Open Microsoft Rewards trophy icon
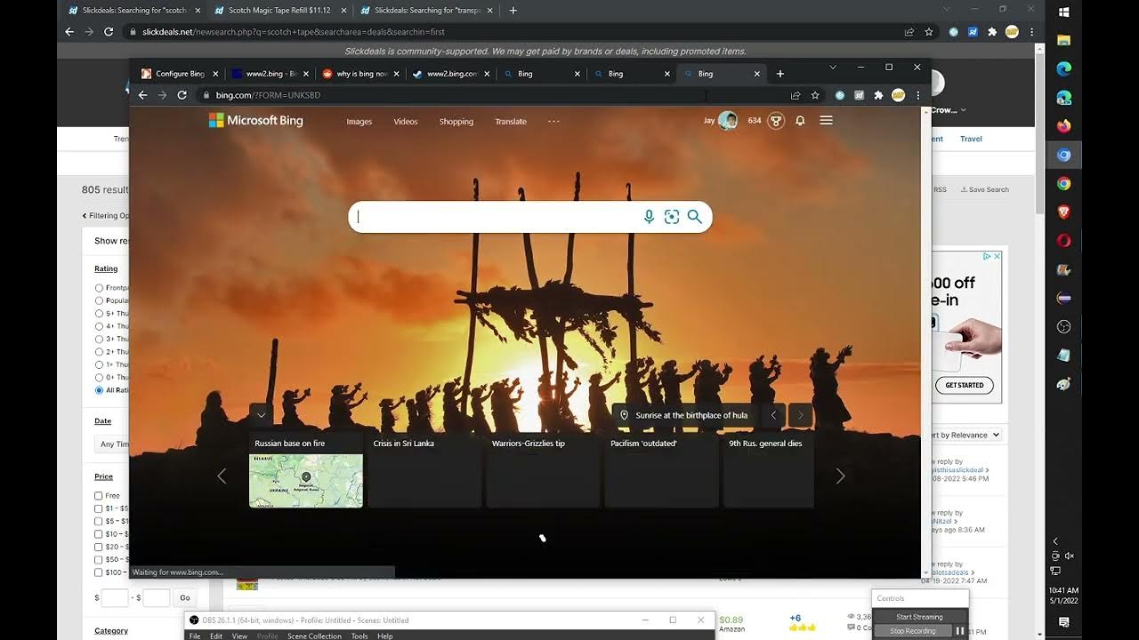Screen dimensions: 1139x640 coord(776,121)
